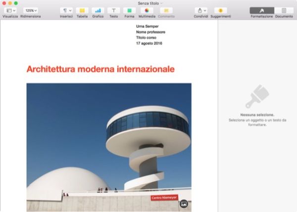Viewport: 297px width, 212px height.
Task: Click the Nome professore text line
Action: click(150, 32)
